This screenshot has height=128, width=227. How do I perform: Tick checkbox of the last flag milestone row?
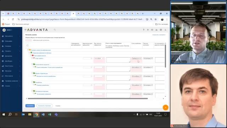click(x=34, y=94)
